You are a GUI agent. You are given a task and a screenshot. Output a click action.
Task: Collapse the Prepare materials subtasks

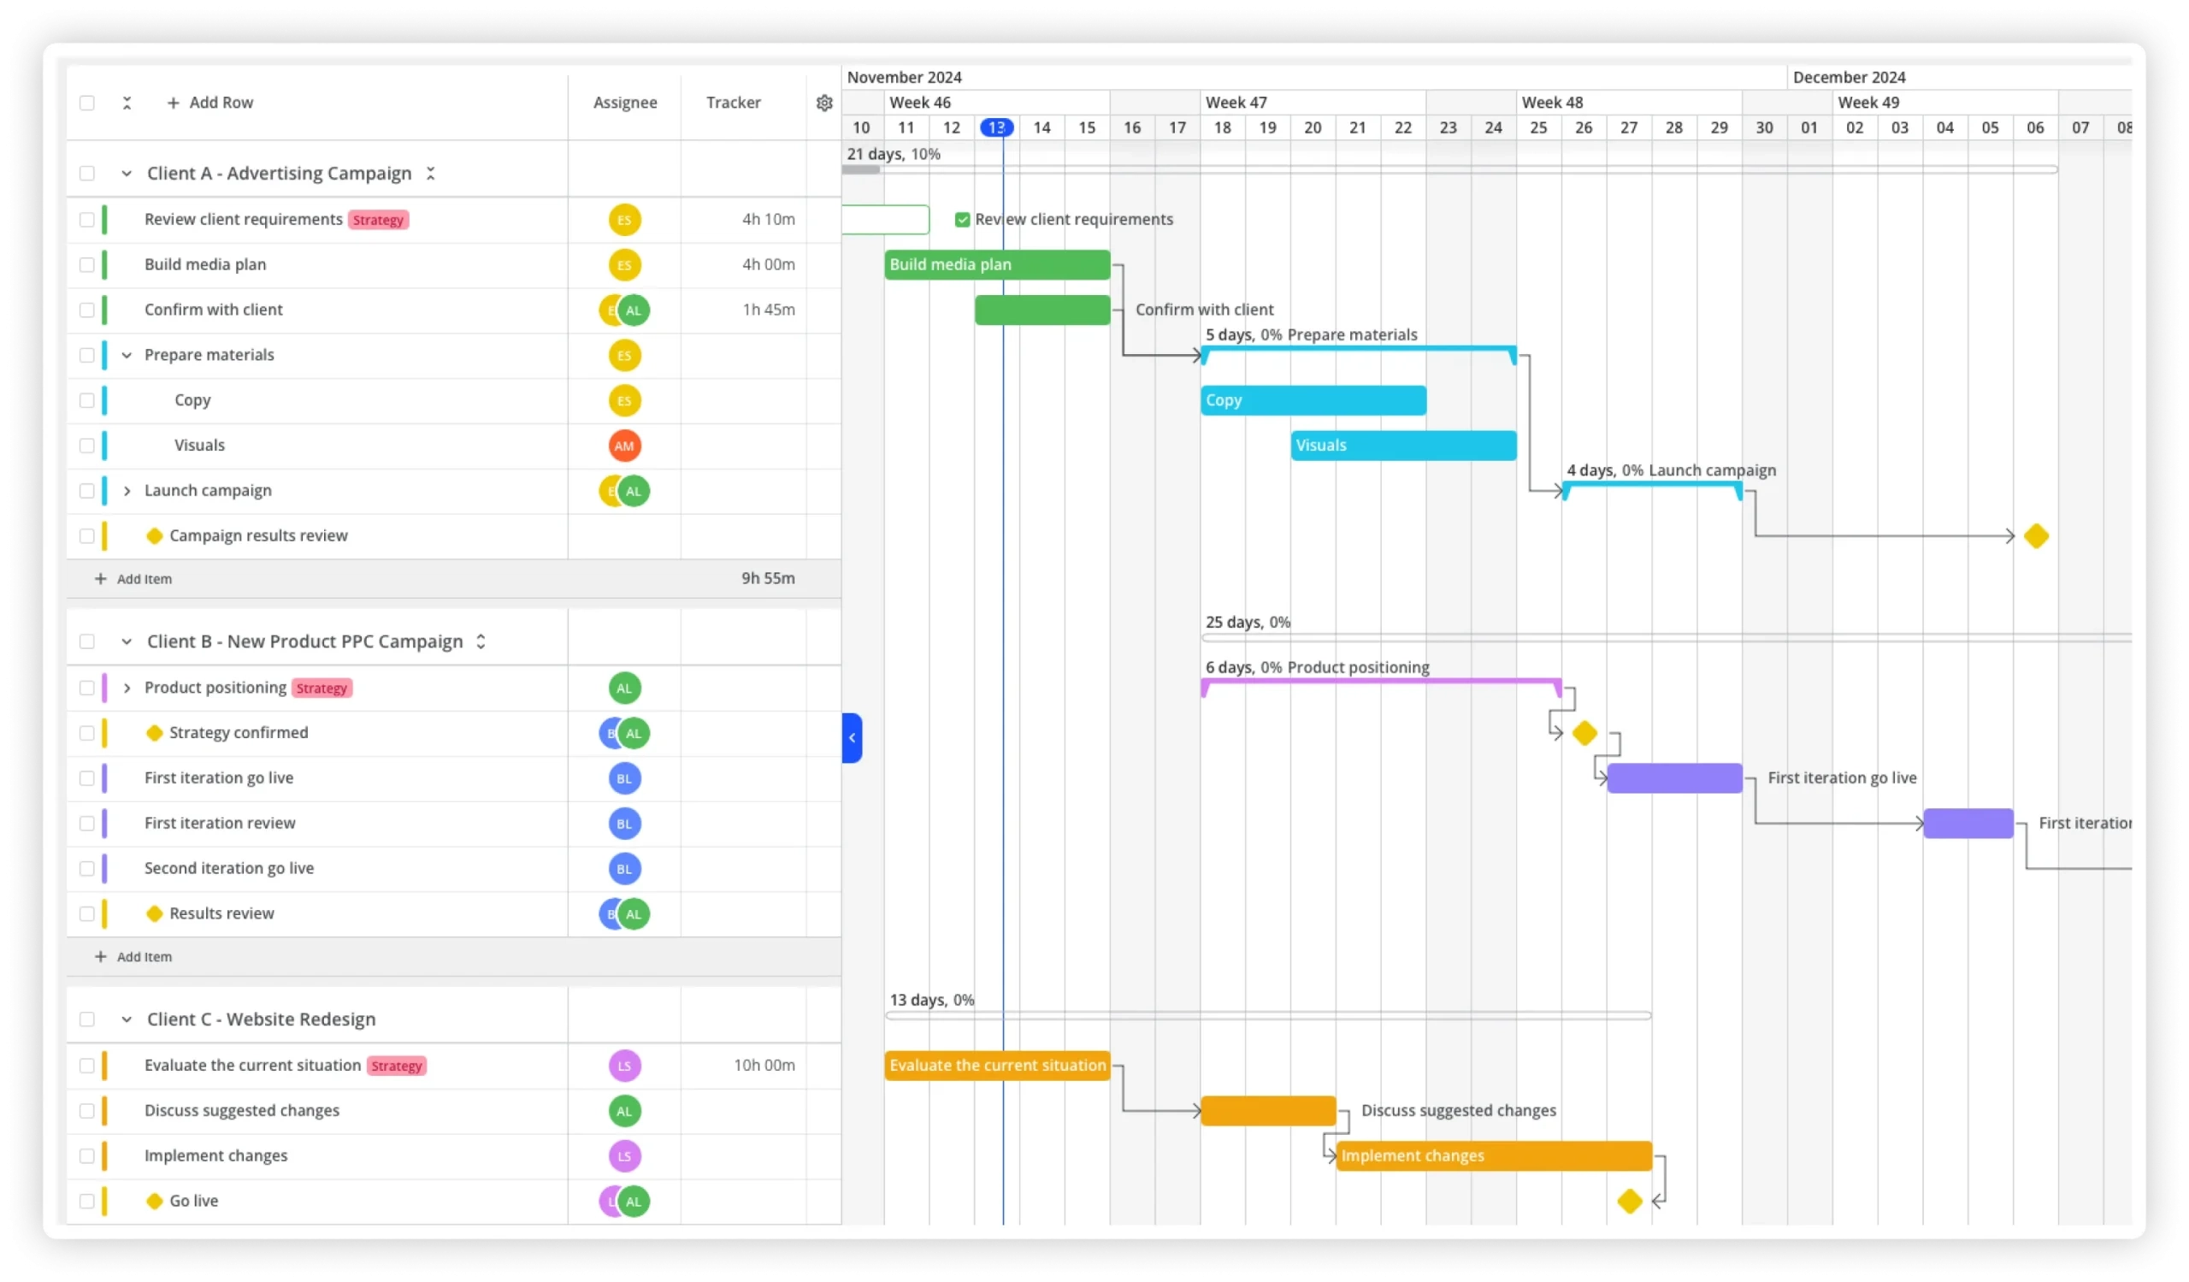[x=127, y=355]
